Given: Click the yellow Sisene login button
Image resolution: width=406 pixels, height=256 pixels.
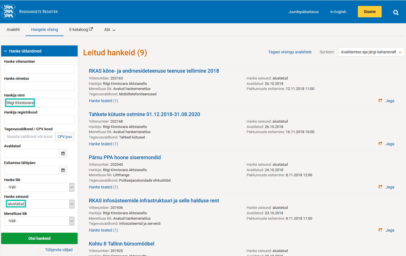Looking at the screenshot, I should [369, 12].
